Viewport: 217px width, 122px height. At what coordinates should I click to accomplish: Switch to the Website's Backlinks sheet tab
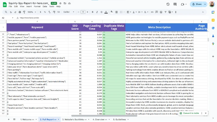click(x=74, y=119)
